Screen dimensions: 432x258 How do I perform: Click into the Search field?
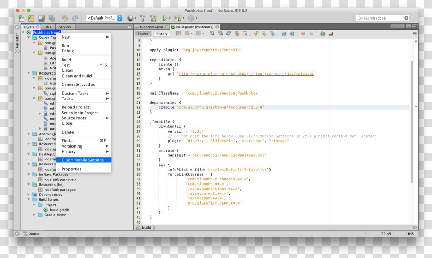point(383,18)
